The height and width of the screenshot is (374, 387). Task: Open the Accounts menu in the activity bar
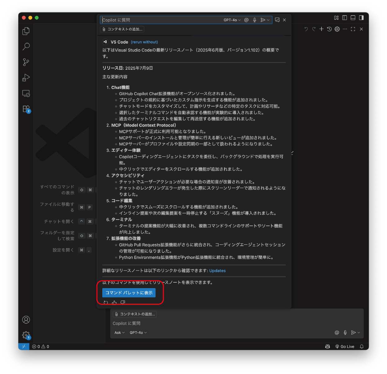(26, 320)
